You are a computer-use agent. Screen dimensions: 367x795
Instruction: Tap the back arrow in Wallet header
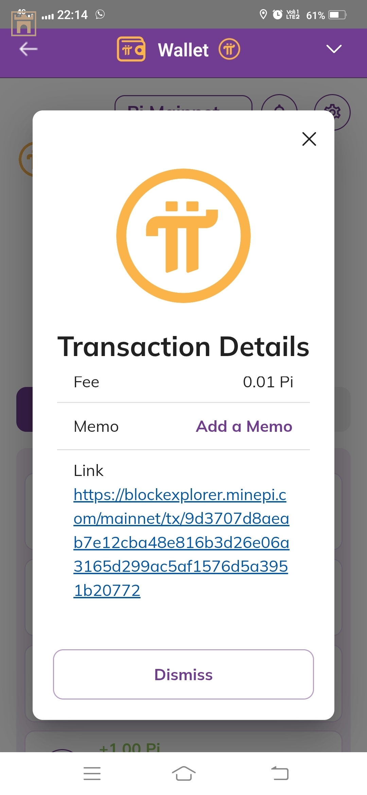click(28, 49)
